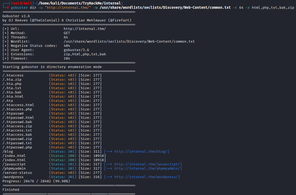Click the root㉿kali prompt user text
The width and height of the screenshot is (296, 195).
tap(21, 3)
